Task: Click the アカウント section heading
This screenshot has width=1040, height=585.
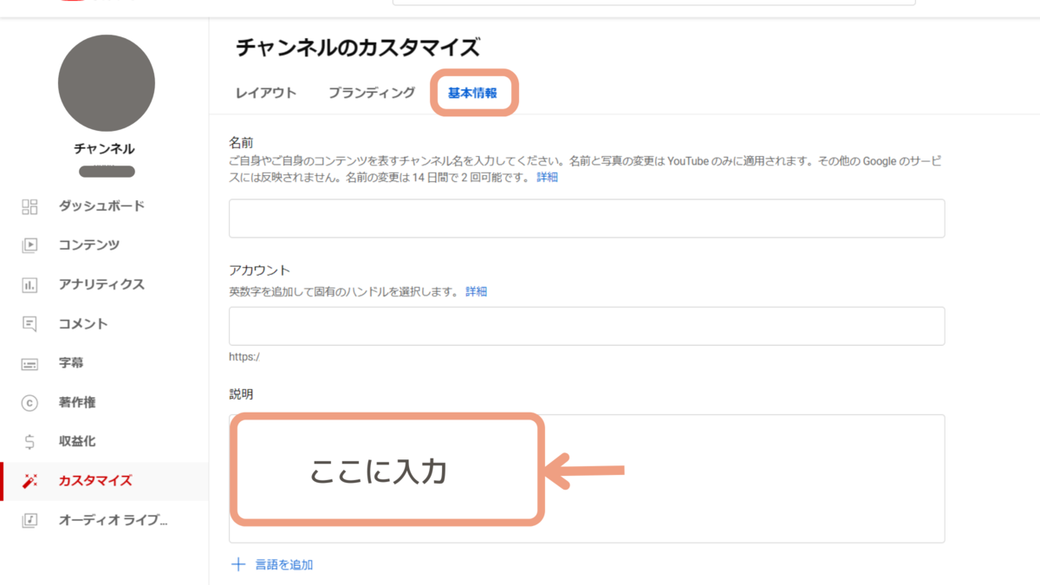Action: [259, 270]
